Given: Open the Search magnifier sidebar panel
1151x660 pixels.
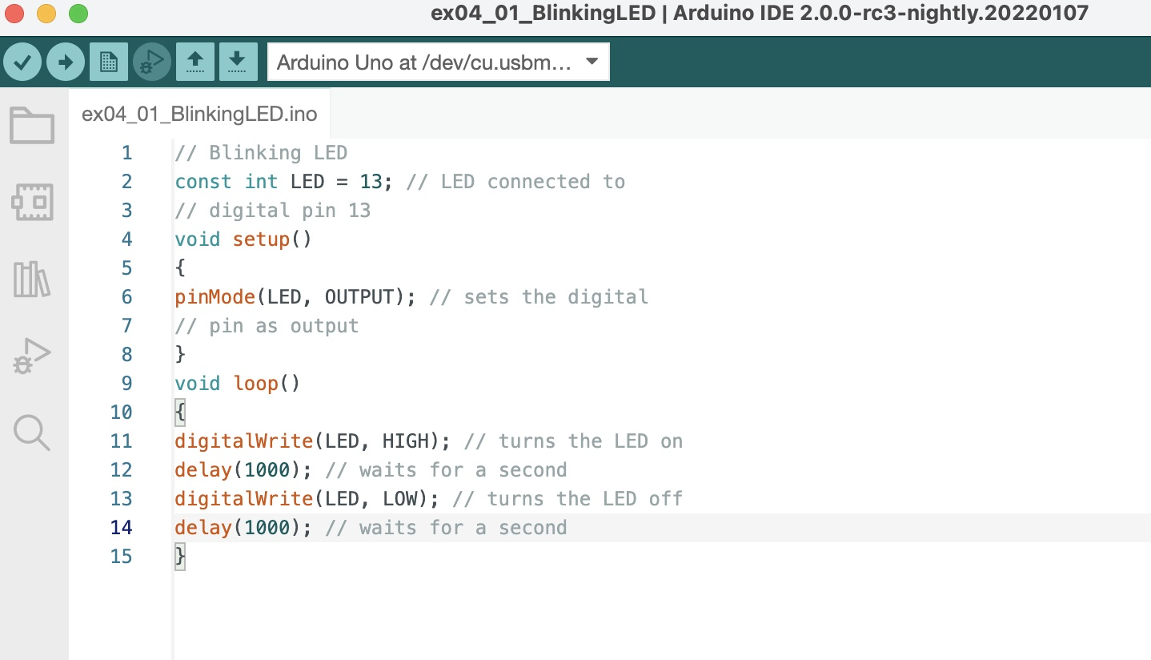Looking at the screenshot, I should (x=32, y=433).
